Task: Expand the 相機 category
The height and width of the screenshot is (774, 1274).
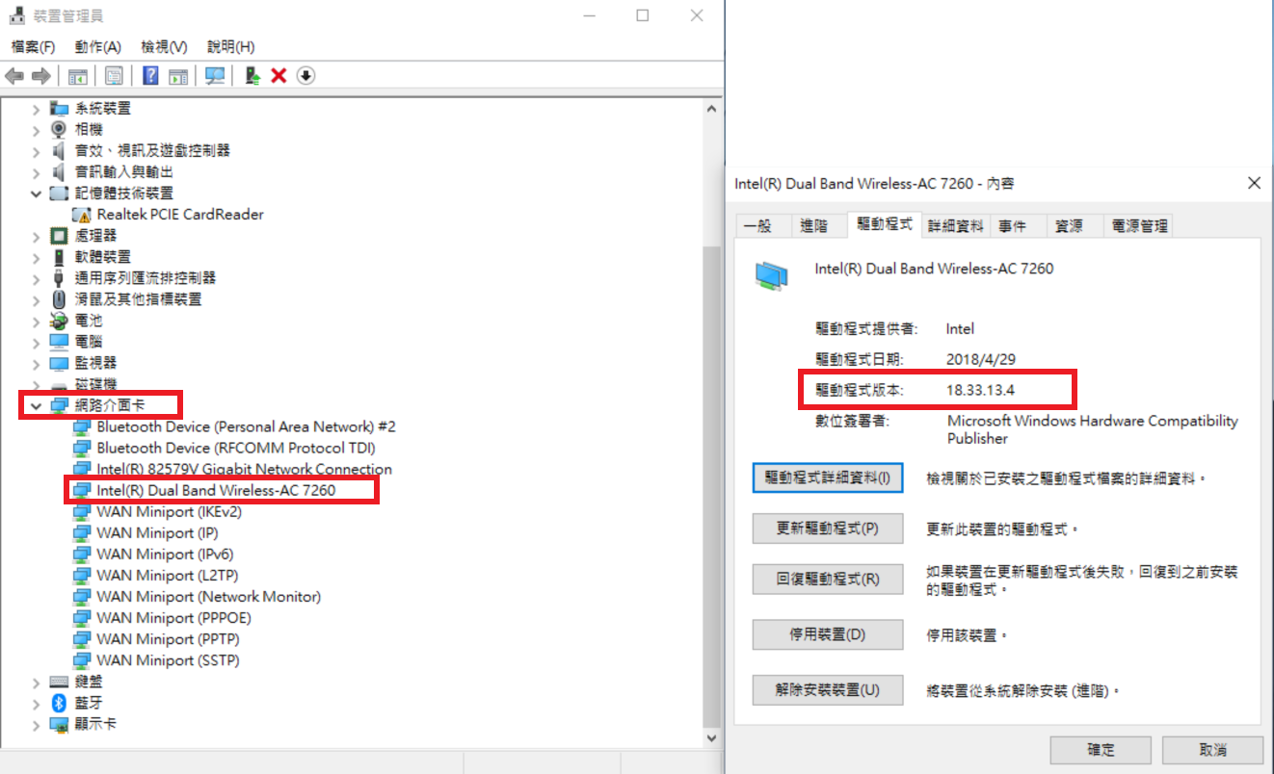Action: coord(37,130)
